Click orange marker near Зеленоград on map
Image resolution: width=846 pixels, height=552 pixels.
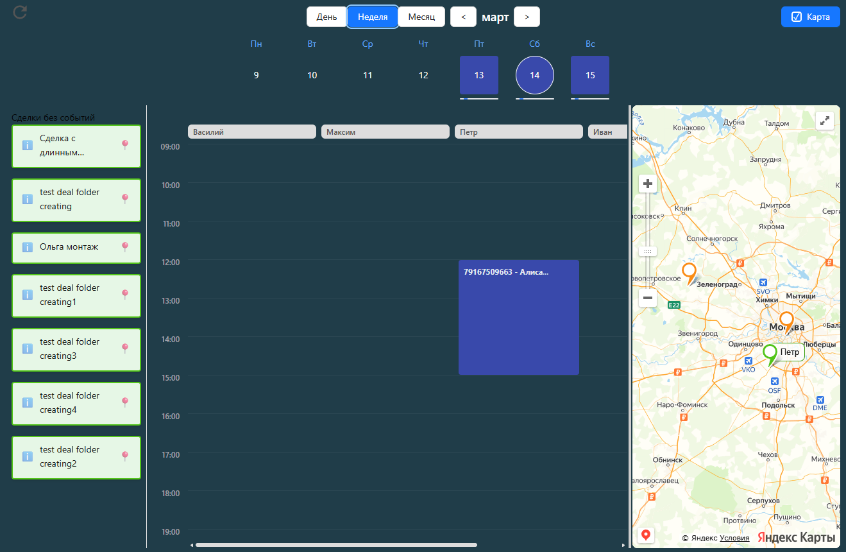click(689, 272)
